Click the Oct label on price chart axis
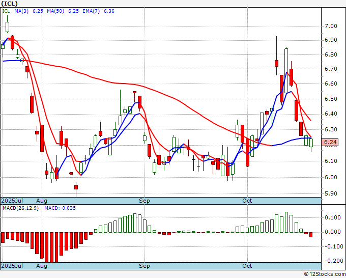The height and width of the screenshot is (278, 346). [x=247, y=201]
